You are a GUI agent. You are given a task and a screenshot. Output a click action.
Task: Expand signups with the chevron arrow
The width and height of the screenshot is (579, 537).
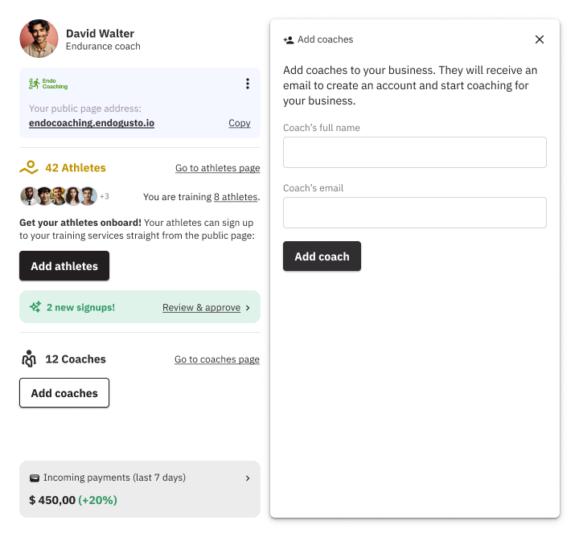pos(248,307)
